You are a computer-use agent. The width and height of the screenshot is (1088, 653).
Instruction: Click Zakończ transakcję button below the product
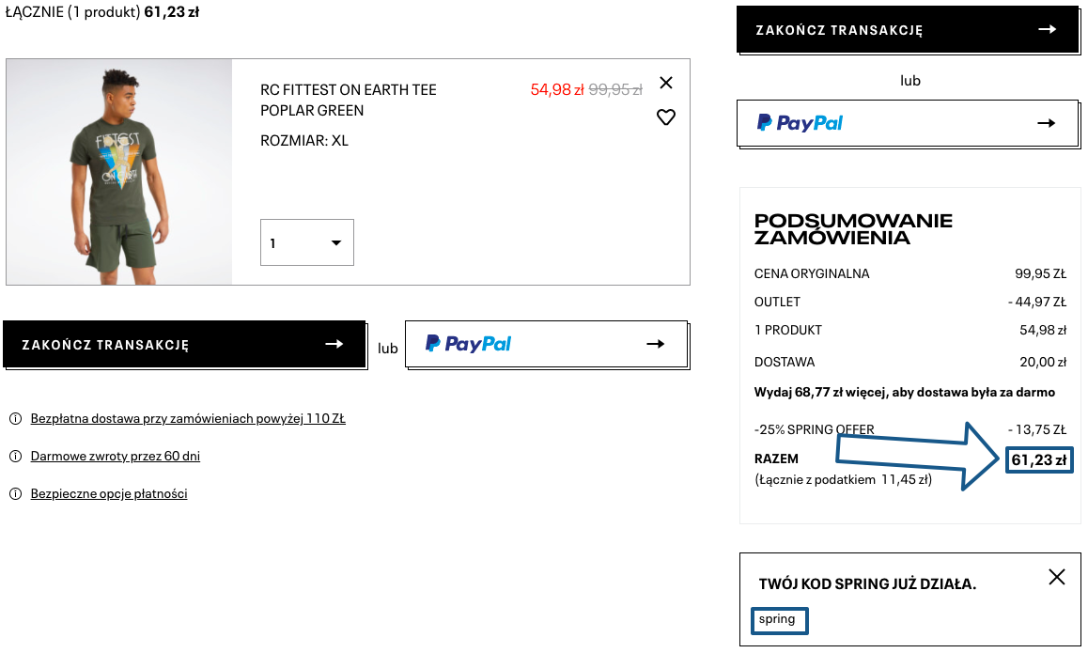[x=183, y=345]
